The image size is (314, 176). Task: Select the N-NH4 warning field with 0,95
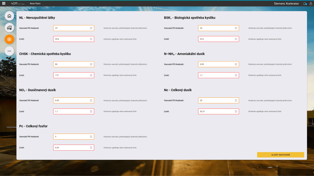[216, 64]
